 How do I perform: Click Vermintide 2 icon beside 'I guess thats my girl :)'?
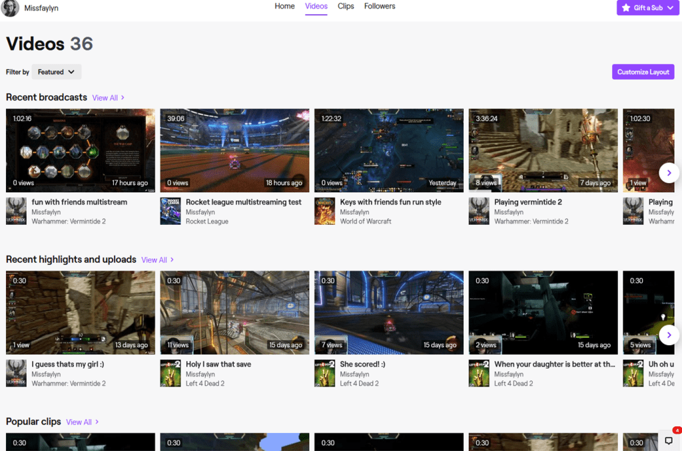[17, 373]
